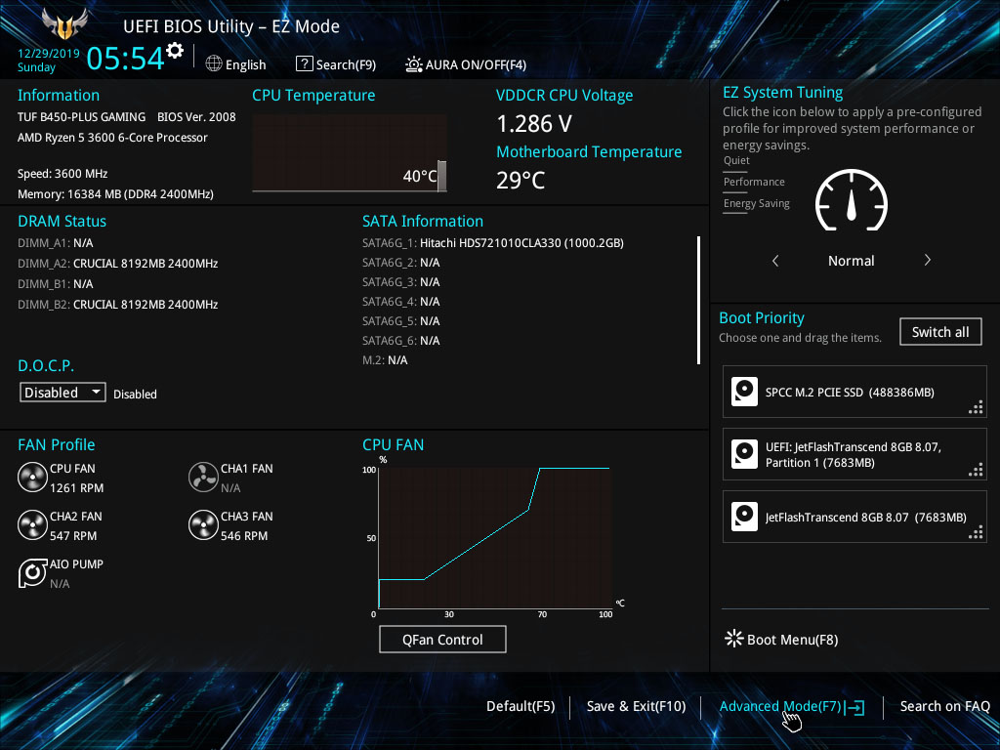
Task: Click the CHA1 FAN icon
Action: point(203,478)
